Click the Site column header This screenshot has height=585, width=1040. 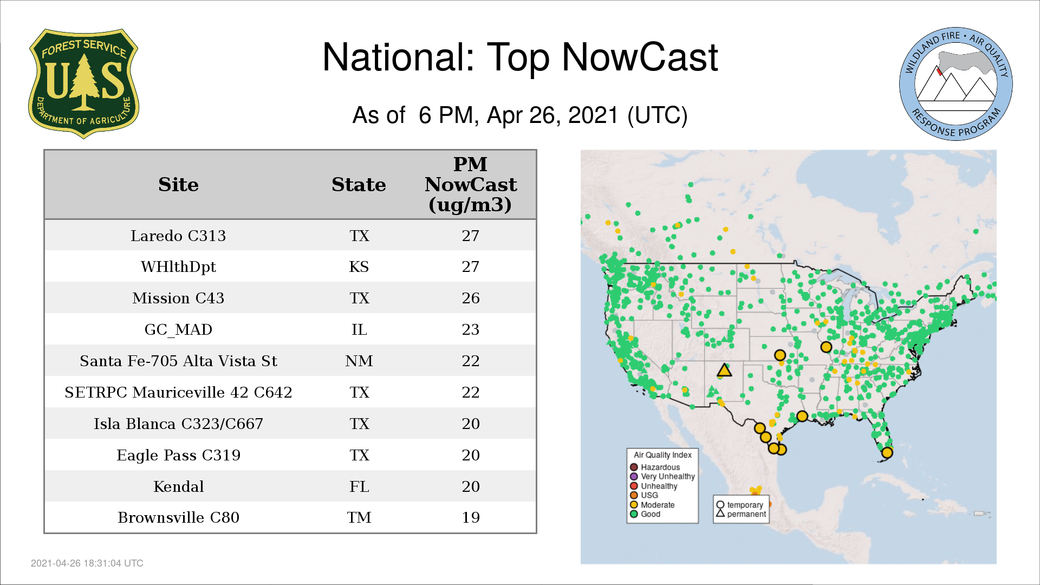coord(178,185)
